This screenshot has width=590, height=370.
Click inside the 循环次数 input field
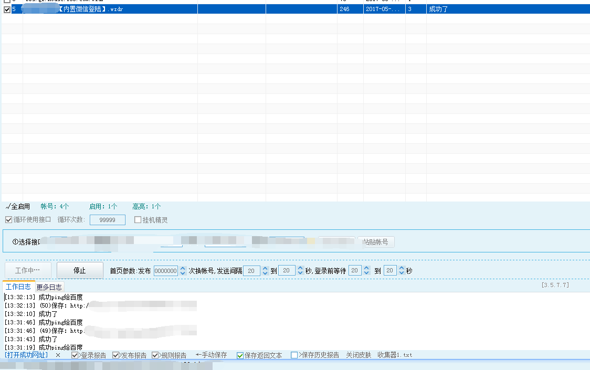(107, 219)
